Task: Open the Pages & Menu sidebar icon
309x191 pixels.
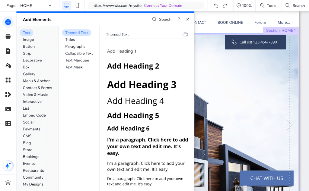Action: 8,51
